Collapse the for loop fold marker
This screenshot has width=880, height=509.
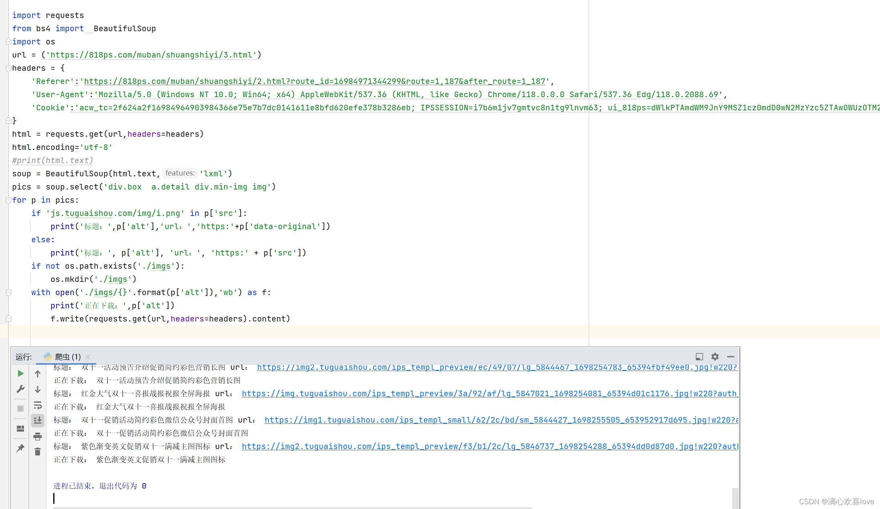(8, 200)
